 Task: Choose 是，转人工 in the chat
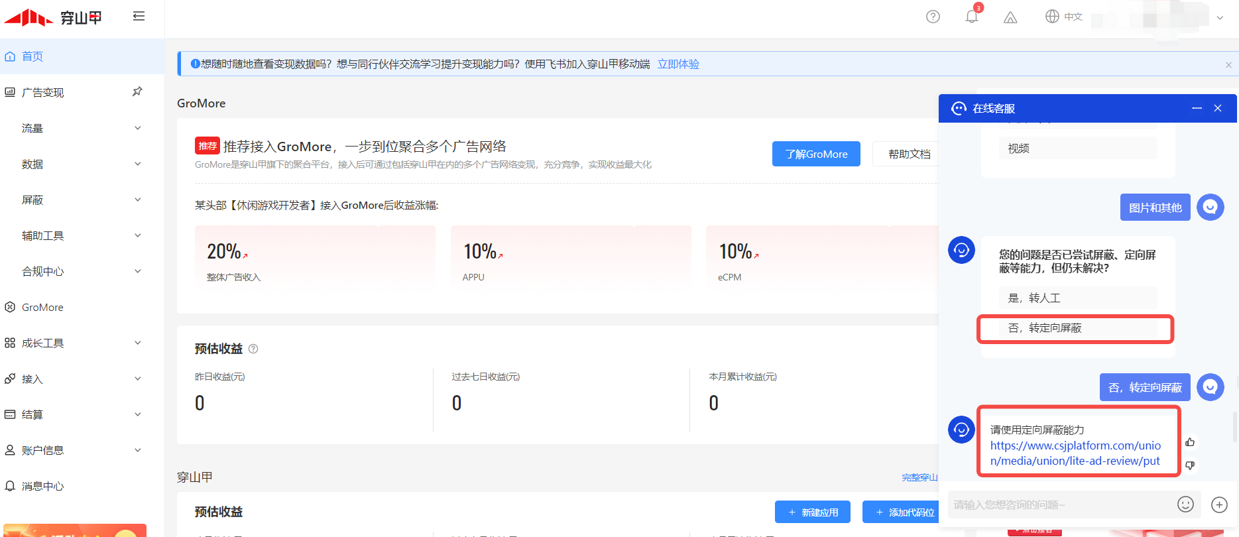(1078, 298)
